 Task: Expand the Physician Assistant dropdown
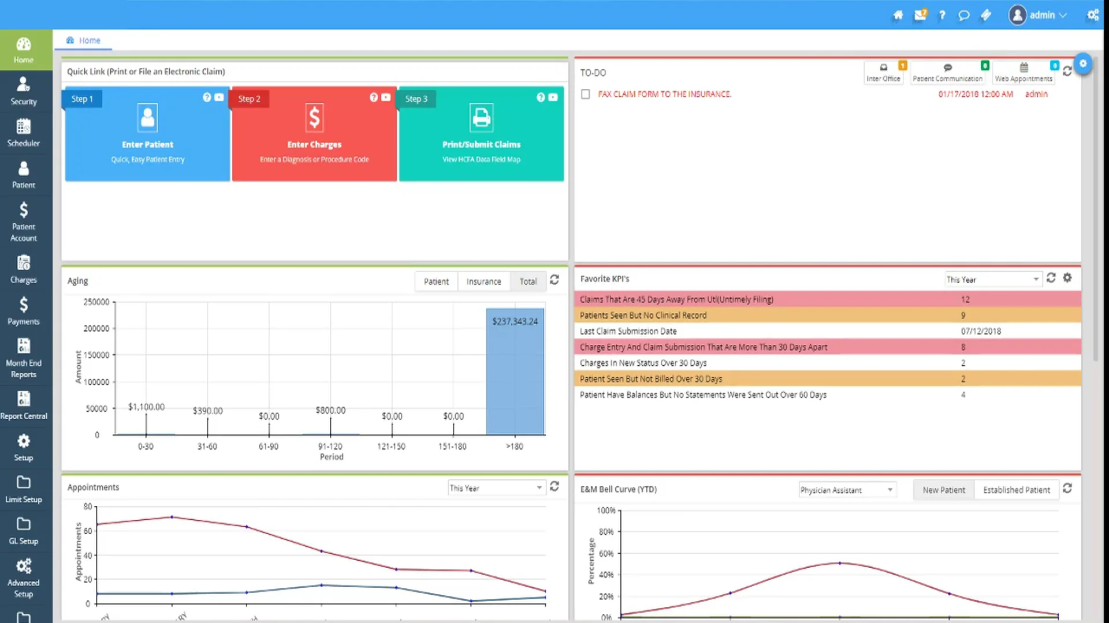pos(846,490)
